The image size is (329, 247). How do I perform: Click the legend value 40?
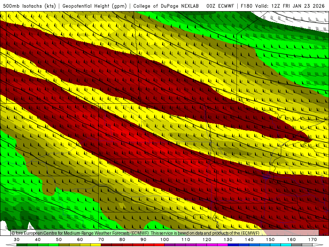pyautogui.click(x=38, y=240)
